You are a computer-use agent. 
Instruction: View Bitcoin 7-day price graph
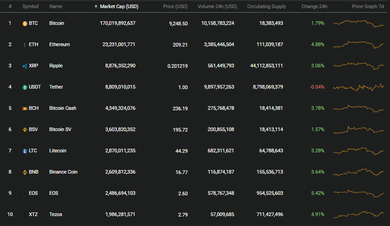[358, 24]
